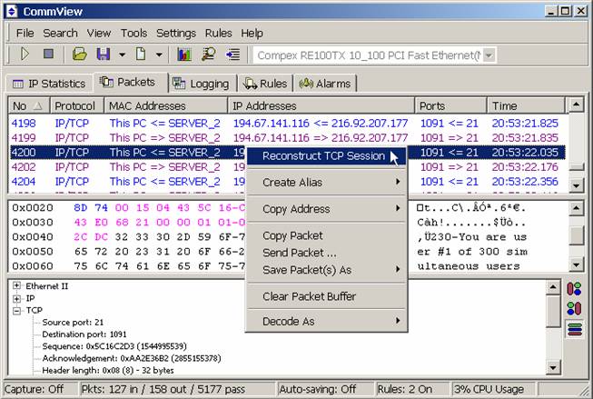The height and width of the screenshot is (399, 593).
Task: Start capture with the green play icon
Action: 25,55
